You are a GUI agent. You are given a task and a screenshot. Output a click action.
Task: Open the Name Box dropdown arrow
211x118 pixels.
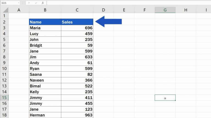tap(18, 3)
